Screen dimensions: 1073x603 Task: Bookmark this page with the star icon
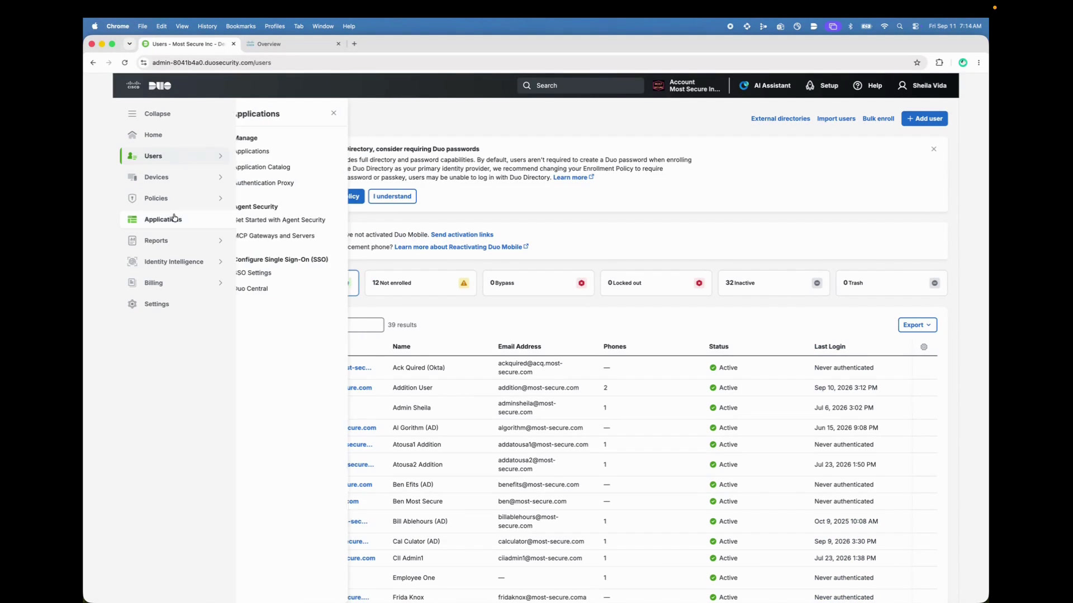pyautogui.click(x=917, y=63)
